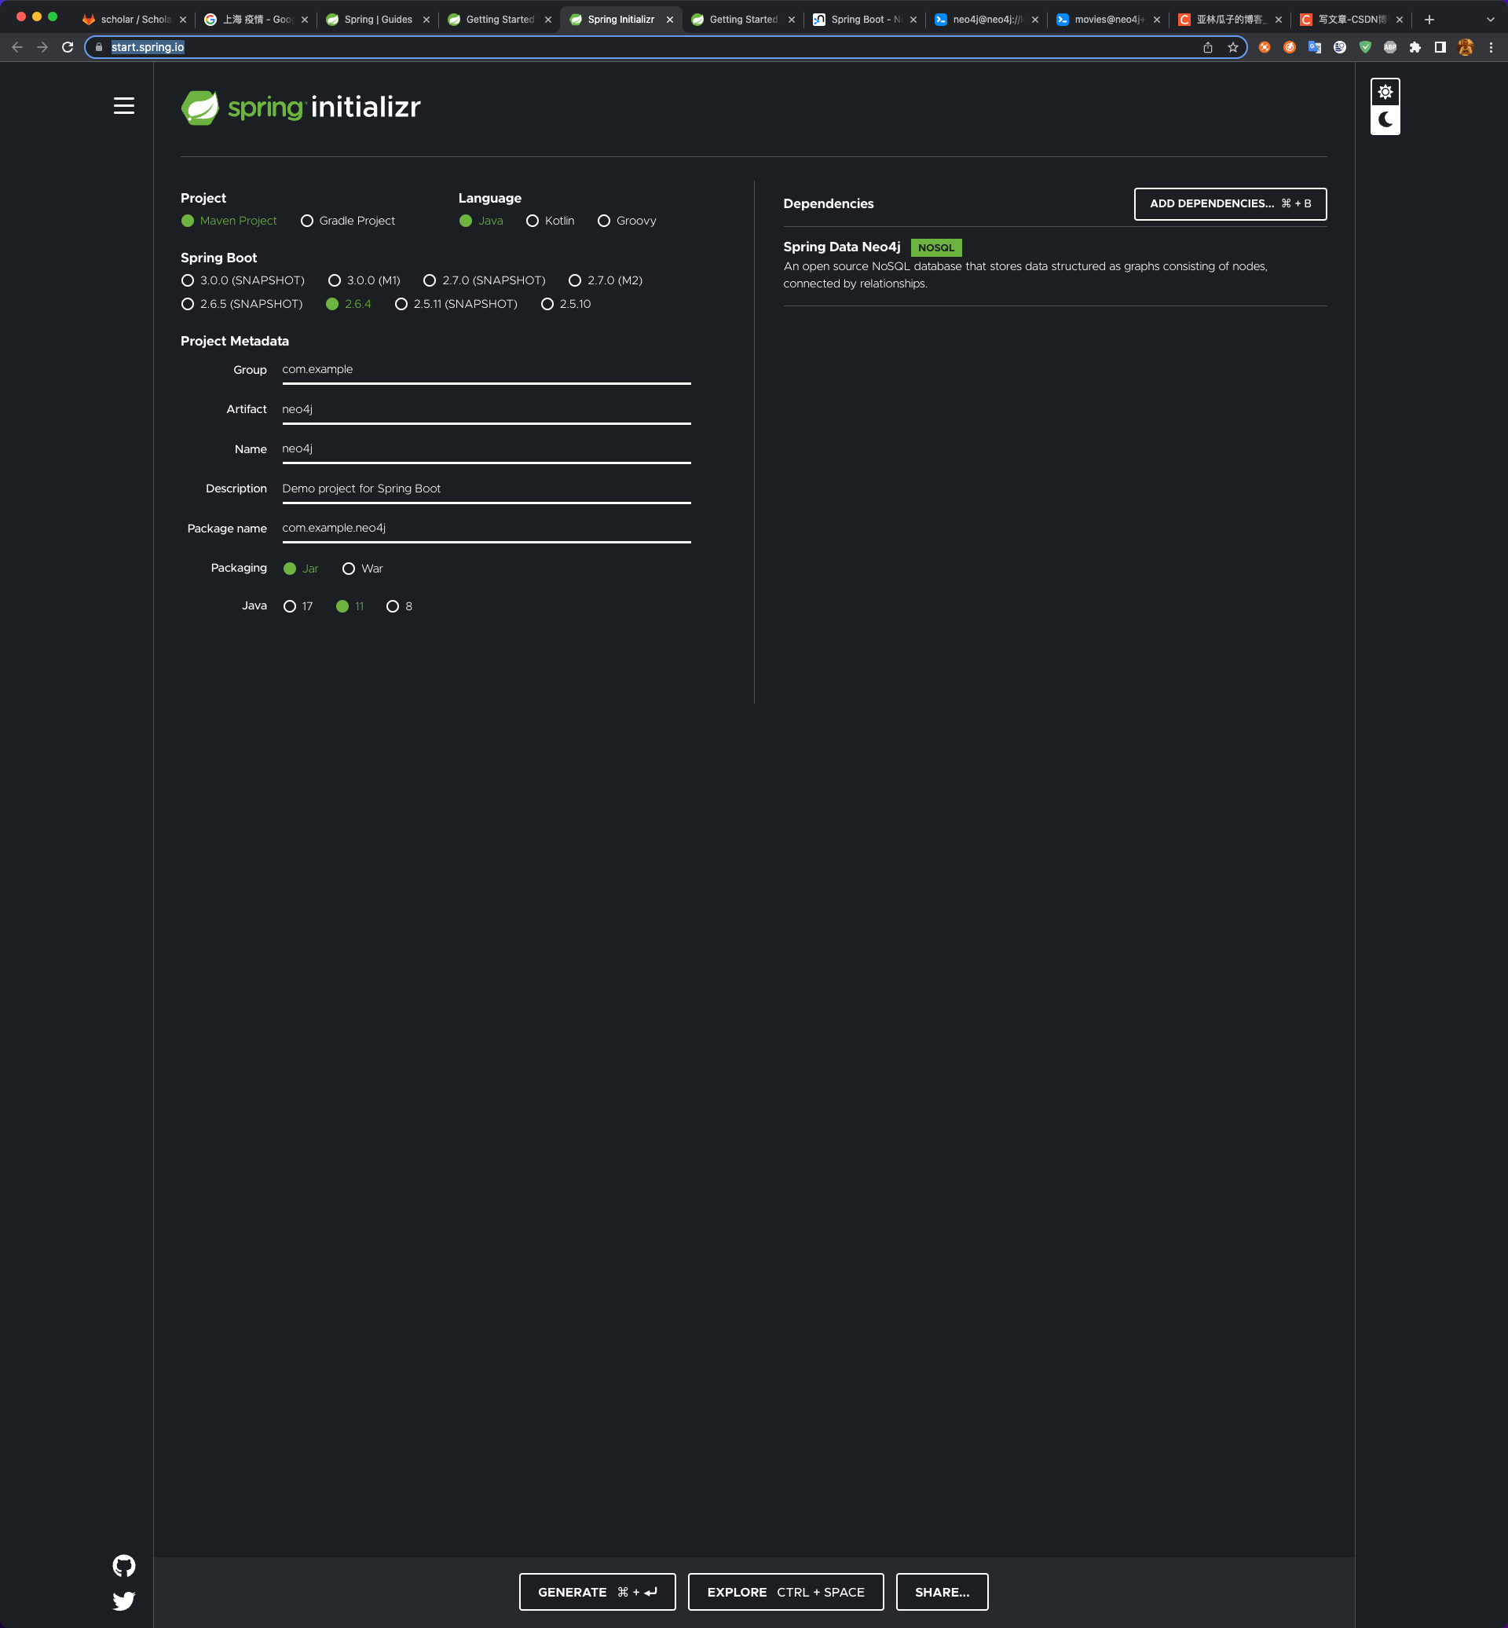View site info lock icon
Viewport: 1508px width, 1628px height.
pyautogui.click(x=99, y=47)
